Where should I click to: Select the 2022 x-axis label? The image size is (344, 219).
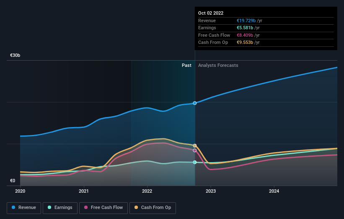[x=147, y=191]
